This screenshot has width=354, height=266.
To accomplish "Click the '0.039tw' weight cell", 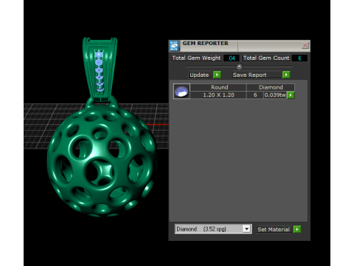I will pos(275,95).
